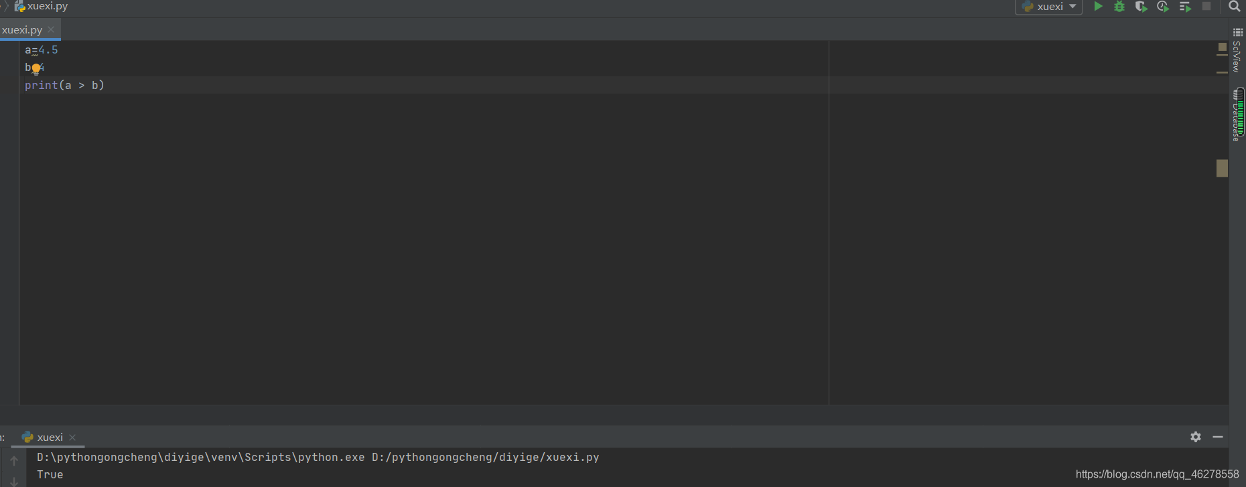Click the python.exe command line output
1246x487 pixels.
318,458
